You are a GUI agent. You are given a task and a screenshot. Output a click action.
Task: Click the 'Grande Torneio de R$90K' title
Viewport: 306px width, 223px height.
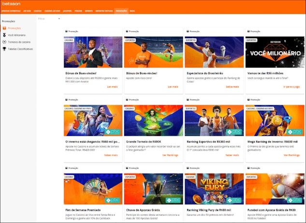[x=144, y=142]
